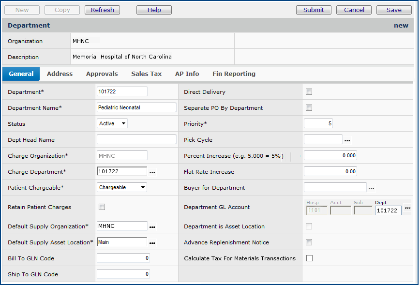Screen dimensions: 420x285
Task: Tick Calculate Tax For Materials Transactions
Action: [x=309, y=258]
